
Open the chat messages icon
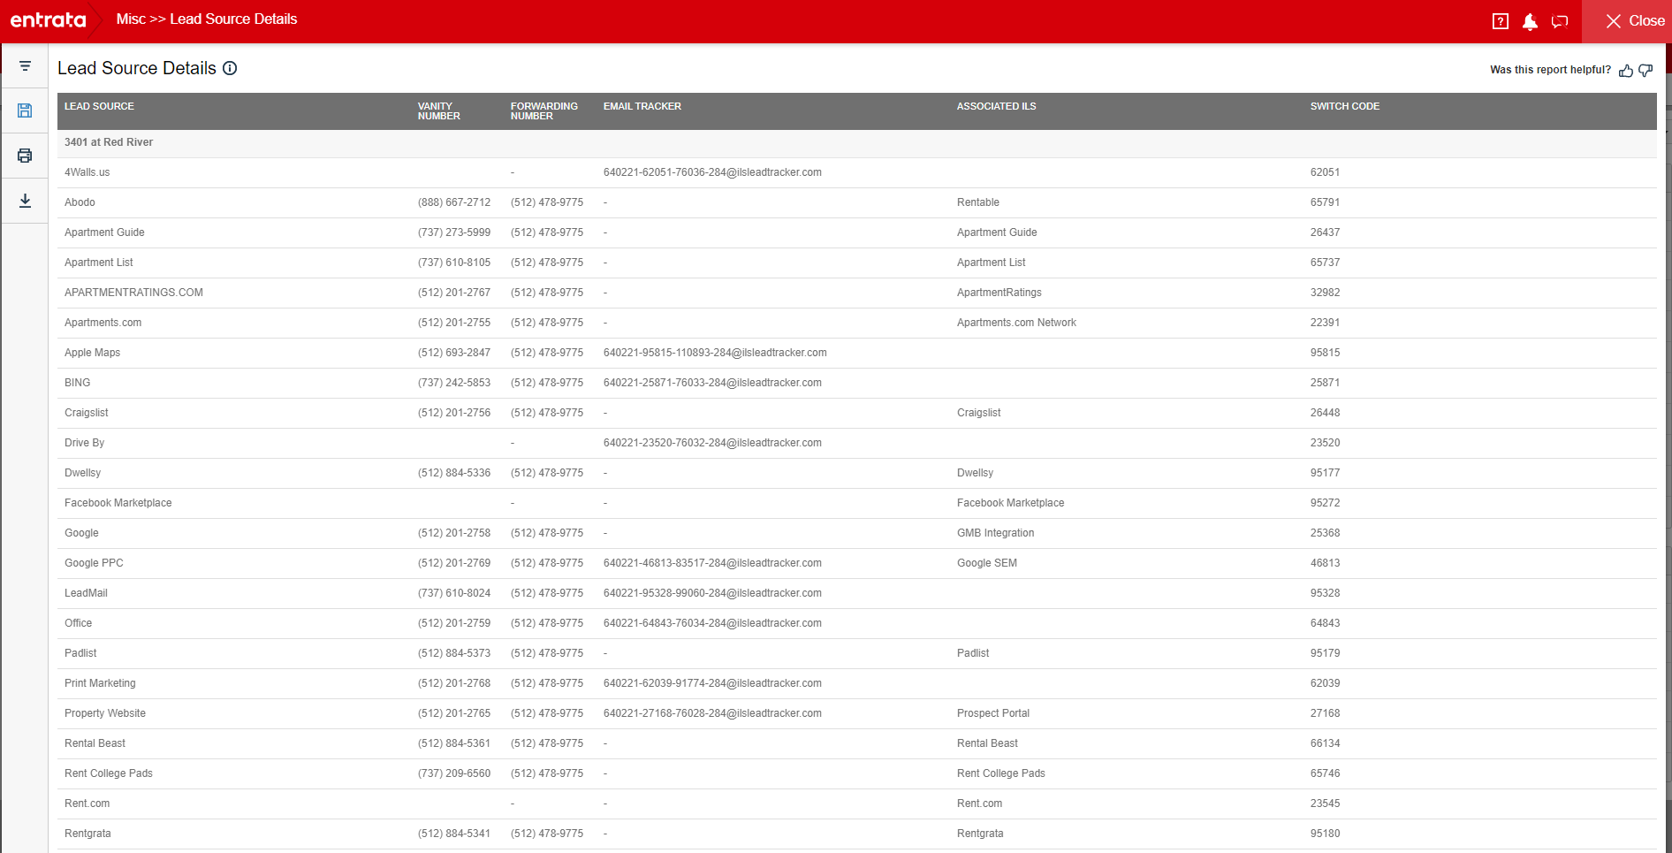click(x=1560, y=21)
